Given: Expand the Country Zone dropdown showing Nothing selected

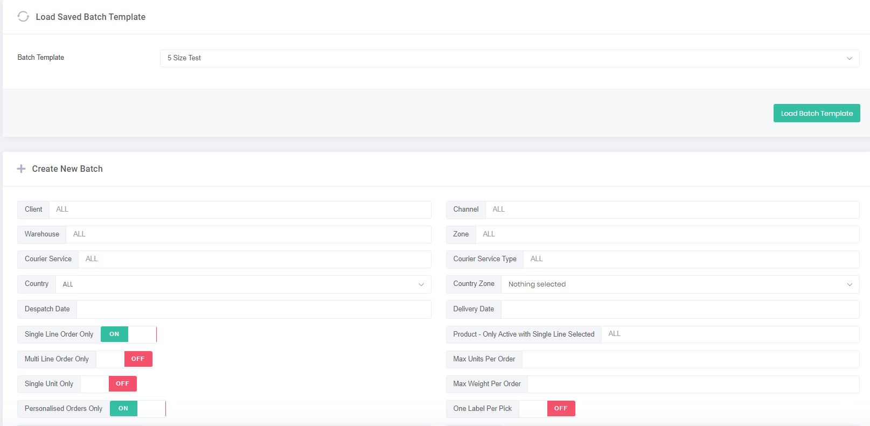Looking at the screenshot, I should pos(680,284).
